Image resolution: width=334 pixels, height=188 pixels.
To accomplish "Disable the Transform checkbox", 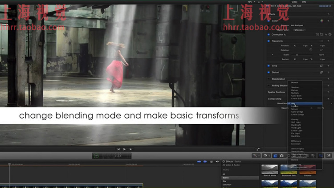I will coord(269,41).
